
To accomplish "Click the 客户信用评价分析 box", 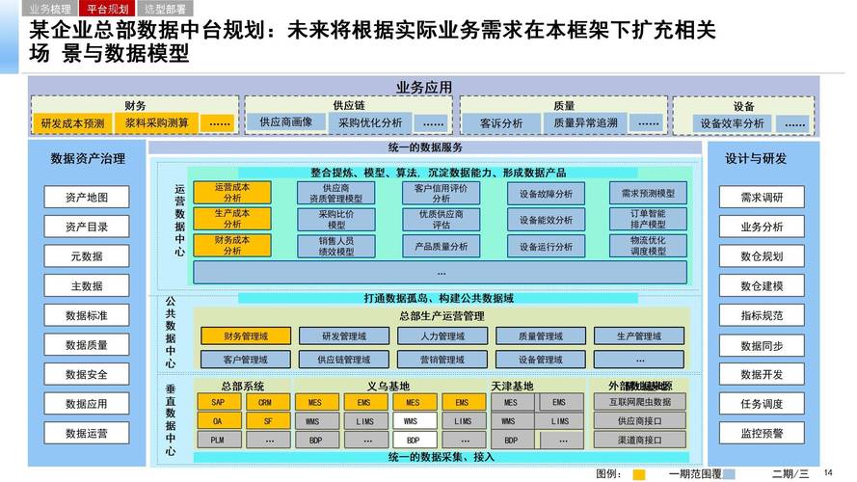I will click(441, 193).
